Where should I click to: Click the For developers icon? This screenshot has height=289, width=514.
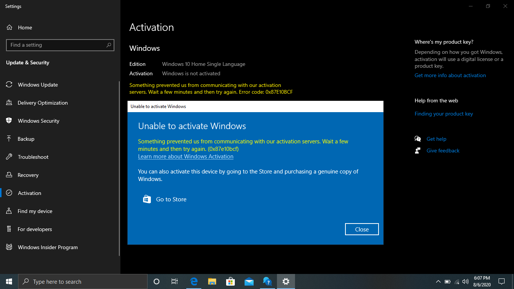pyautogui.click(x=9, y=229)
